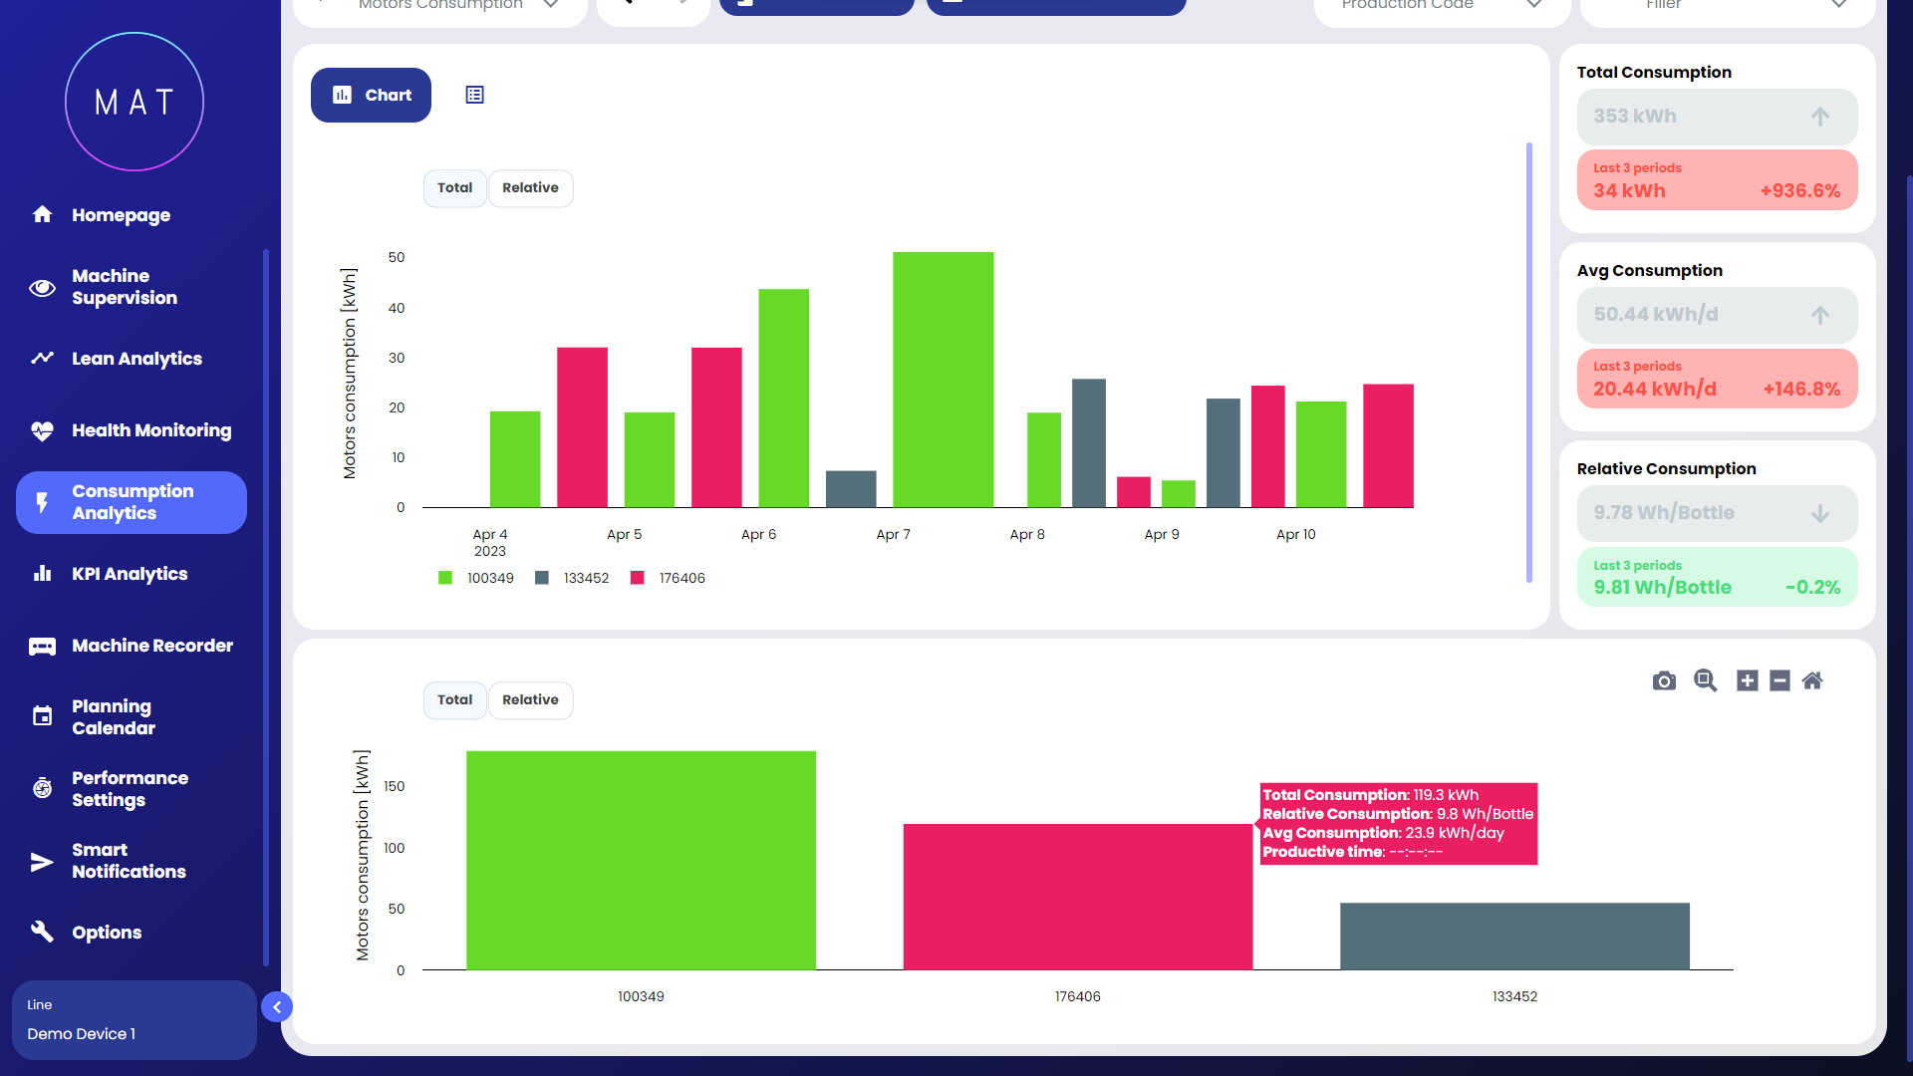Click the MAT logo circle

pyautogui.click(x=135, y=102)
